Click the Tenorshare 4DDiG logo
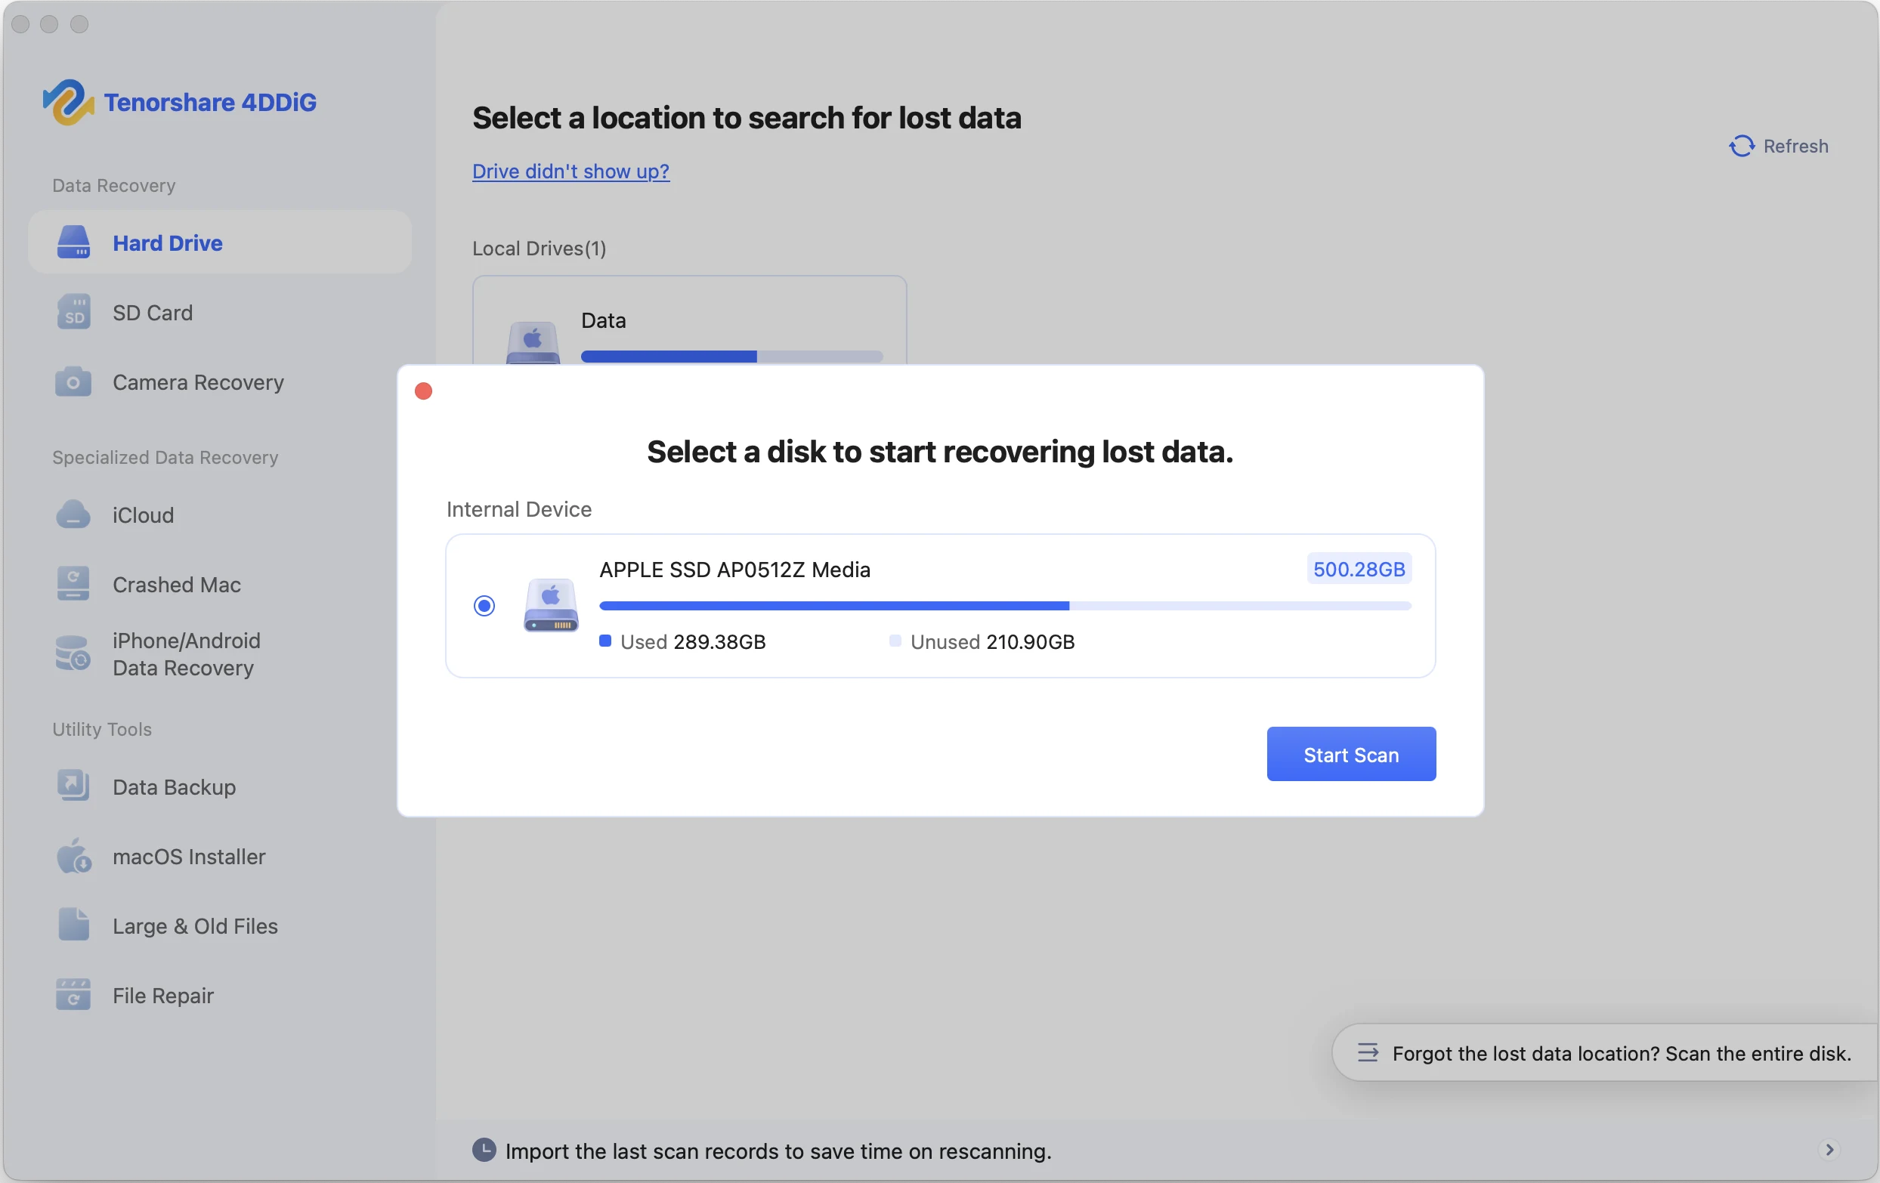This screenshot has height=1183, width=1880. tap(181, 101)
